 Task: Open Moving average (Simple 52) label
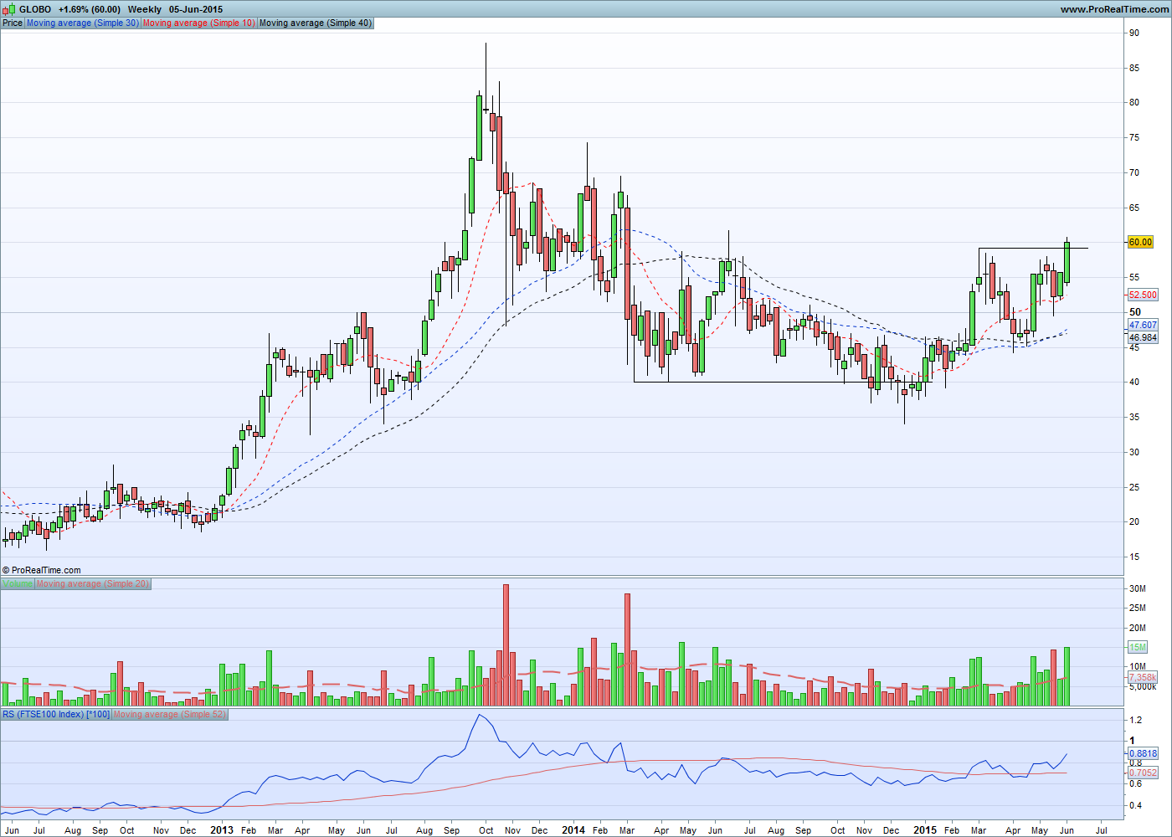(x=170, y=714)
